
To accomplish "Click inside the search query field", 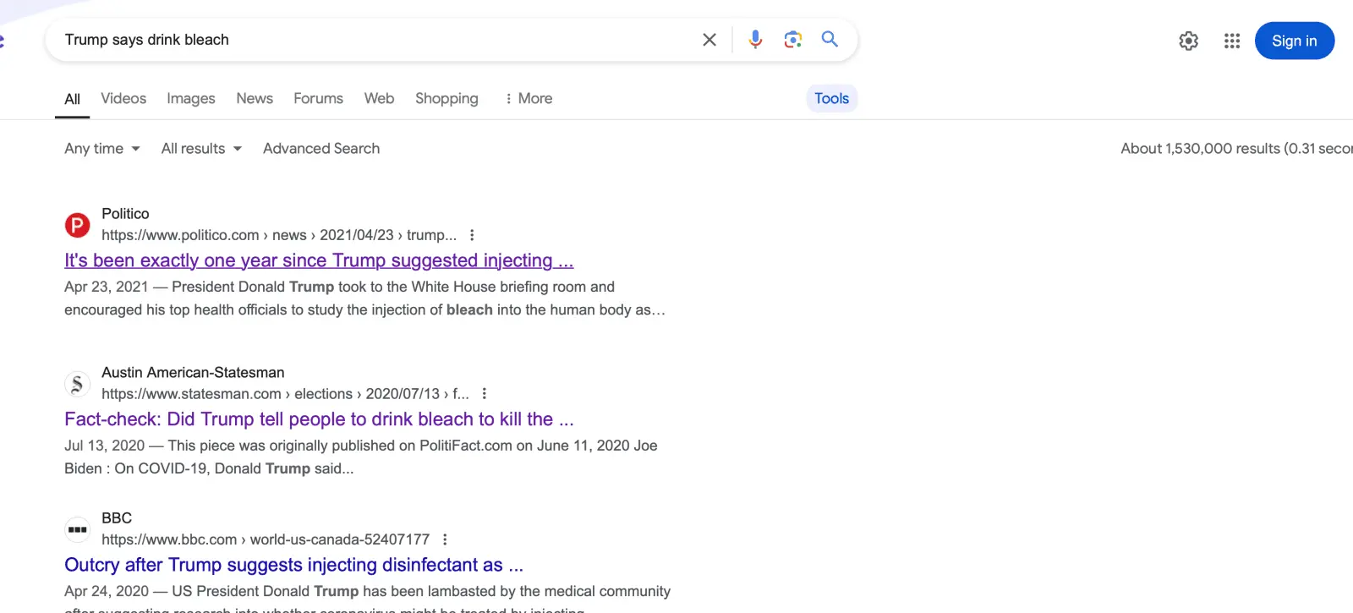I will point(372,40).
